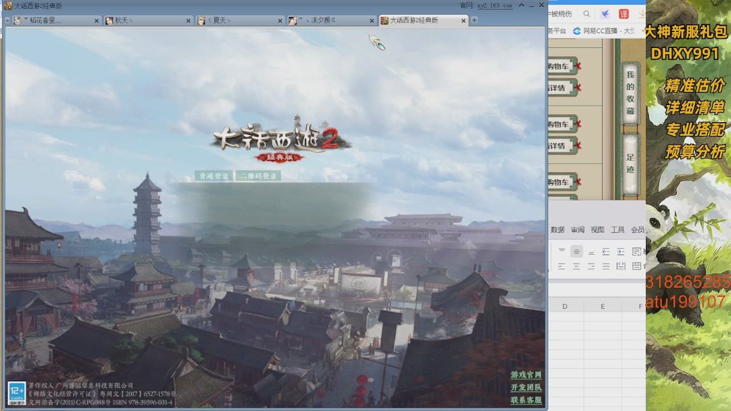731x411 pixels.
Task: Click the browser search magnifier icon
Action: coord(587,14)
